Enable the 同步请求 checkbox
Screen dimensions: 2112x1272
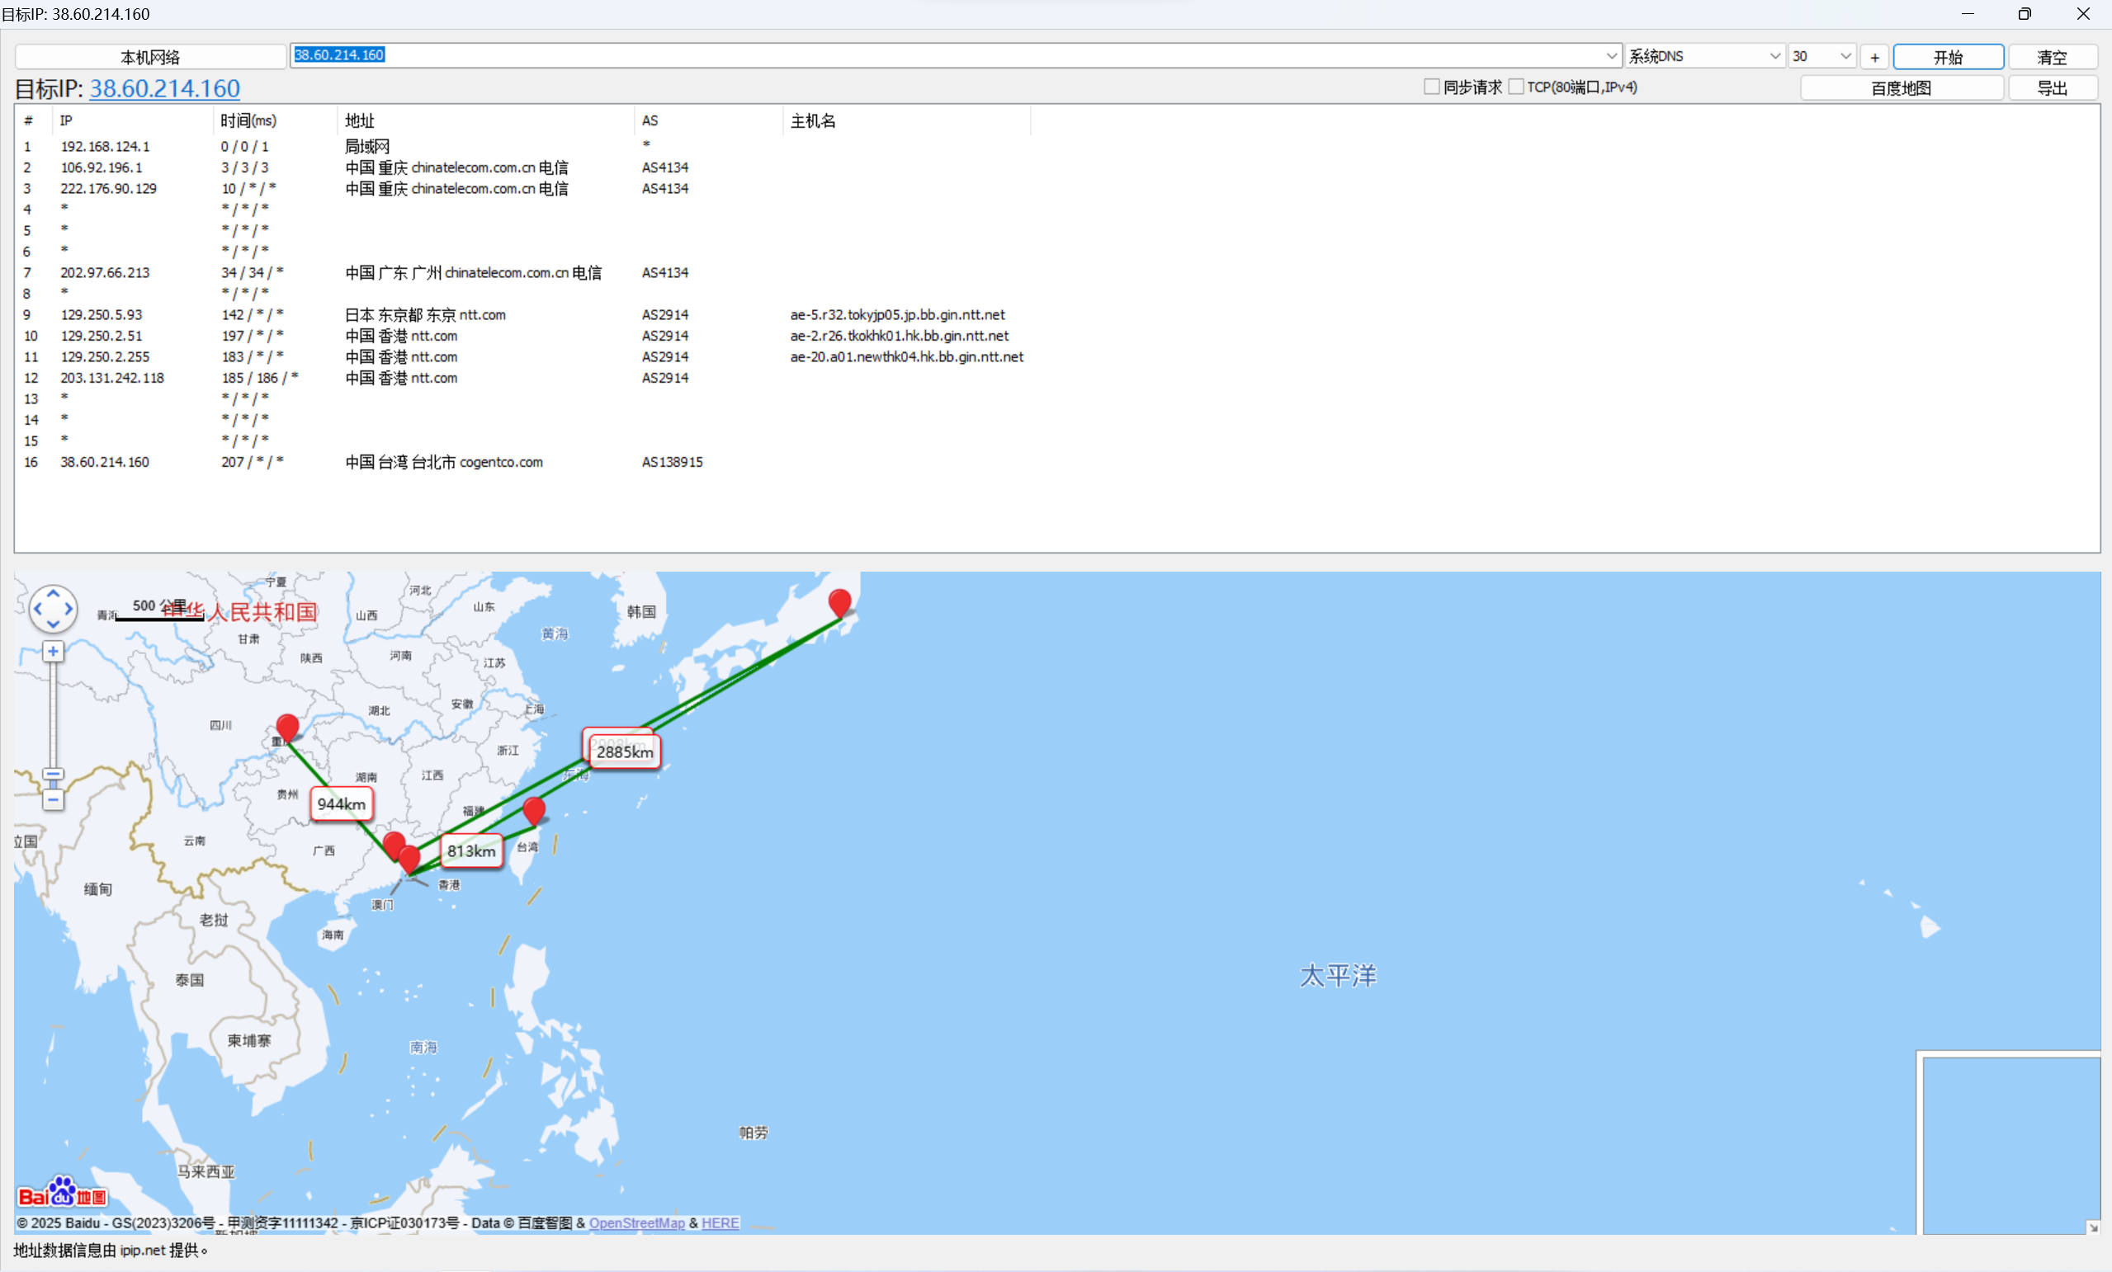click(x=1430, y=87)
